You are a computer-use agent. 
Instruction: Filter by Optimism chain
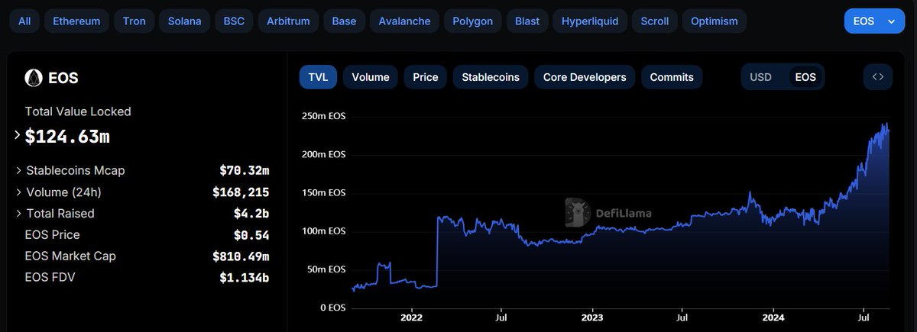point(714,21)
